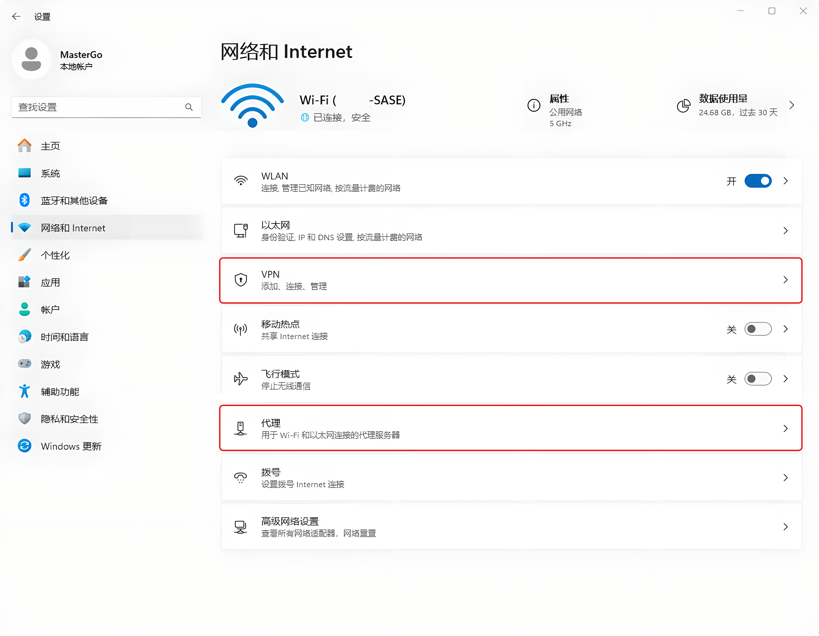Select 蓝牙和其他设备 in the sidebar
Viewport: 819px width, 636px height.
106,200
